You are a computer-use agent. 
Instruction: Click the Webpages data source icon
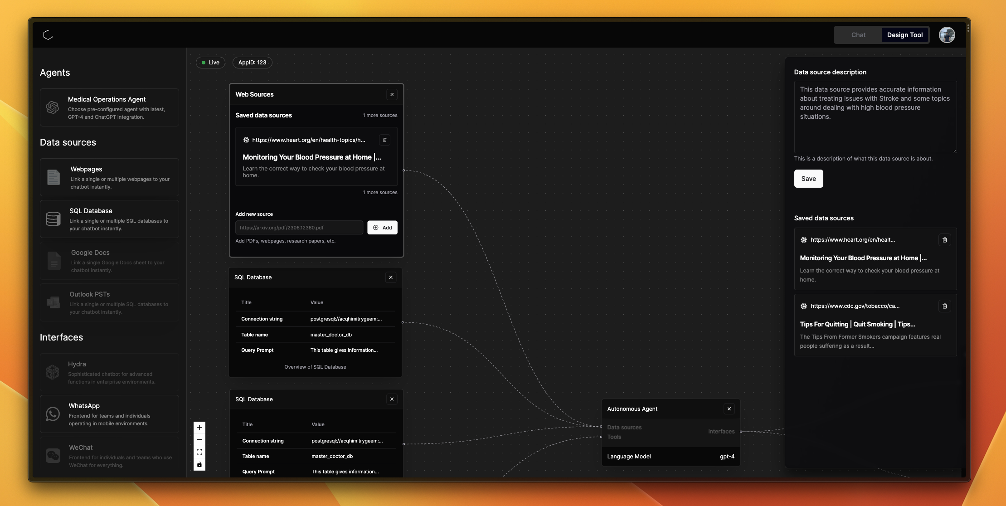coord(53,177)
